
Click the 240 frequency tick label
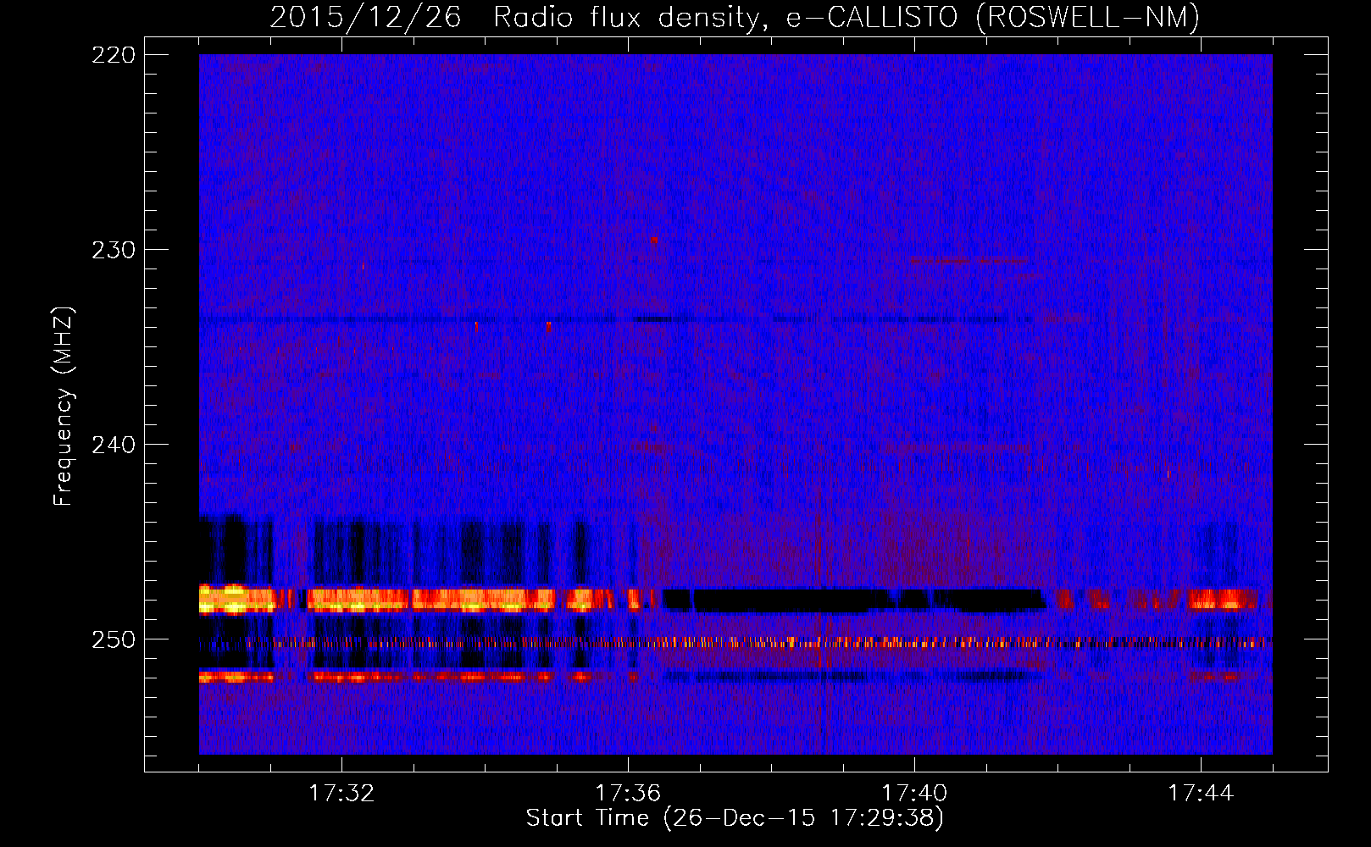tap(114, 445)
